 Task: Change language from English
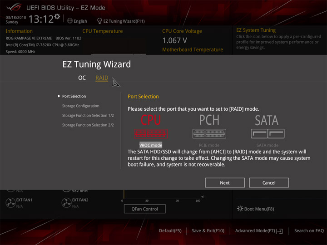(80, 21)
